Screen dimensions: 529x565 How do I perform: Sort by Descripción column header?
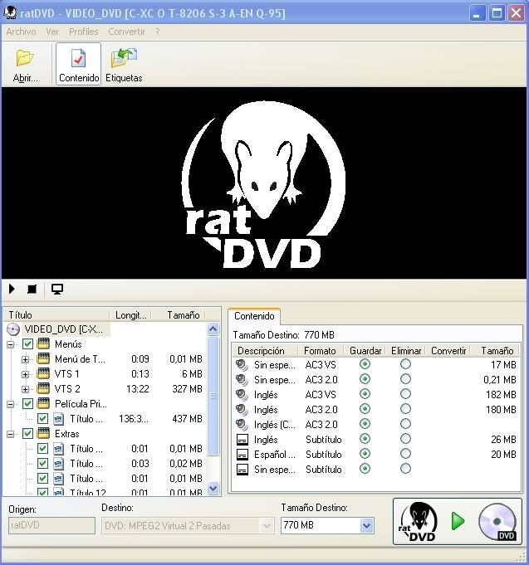point(264,351)
